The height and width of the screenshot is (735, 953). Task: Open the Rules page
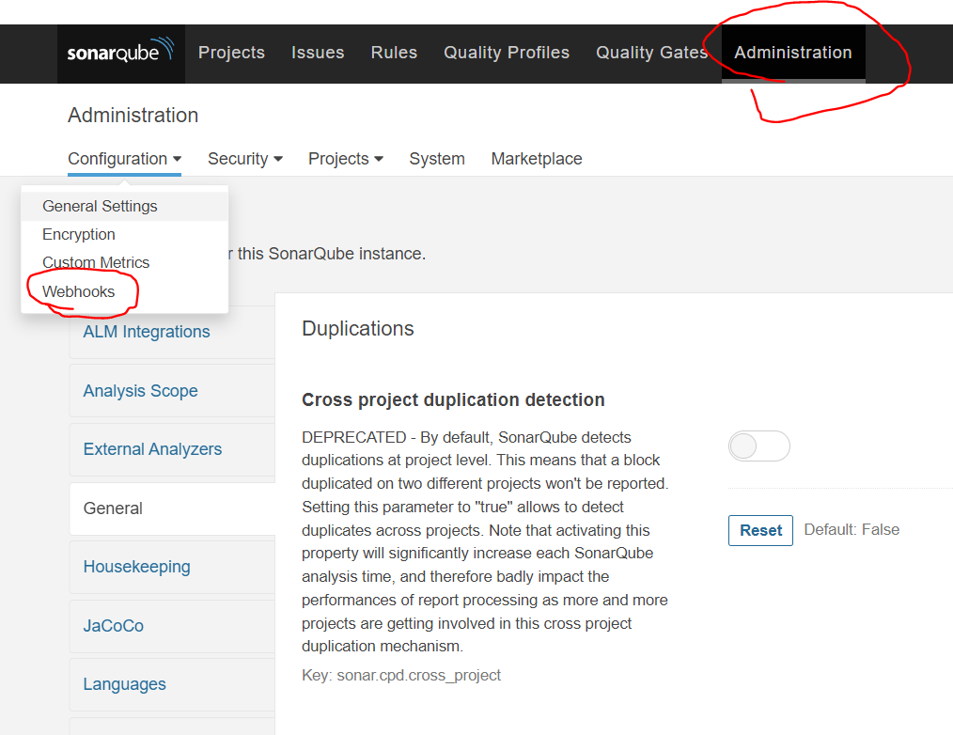coord(394,53)
